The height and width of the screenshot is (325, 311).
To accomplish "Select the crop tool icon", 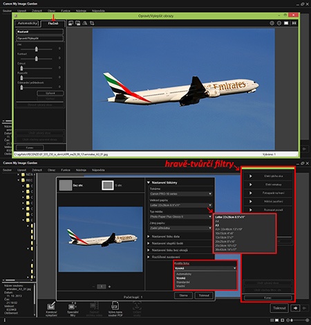I will [x=92, y=23].
